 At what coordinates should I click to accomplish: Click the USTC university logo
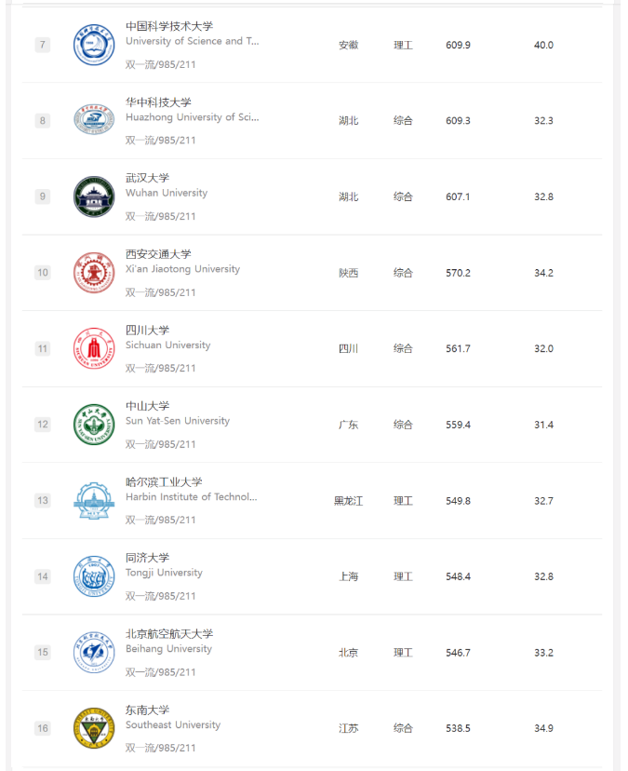tap(94, 45)
